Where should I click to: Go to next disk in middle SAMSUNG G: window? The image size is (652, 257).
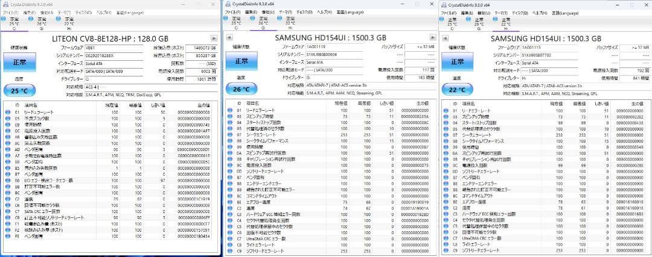[433, 38]
